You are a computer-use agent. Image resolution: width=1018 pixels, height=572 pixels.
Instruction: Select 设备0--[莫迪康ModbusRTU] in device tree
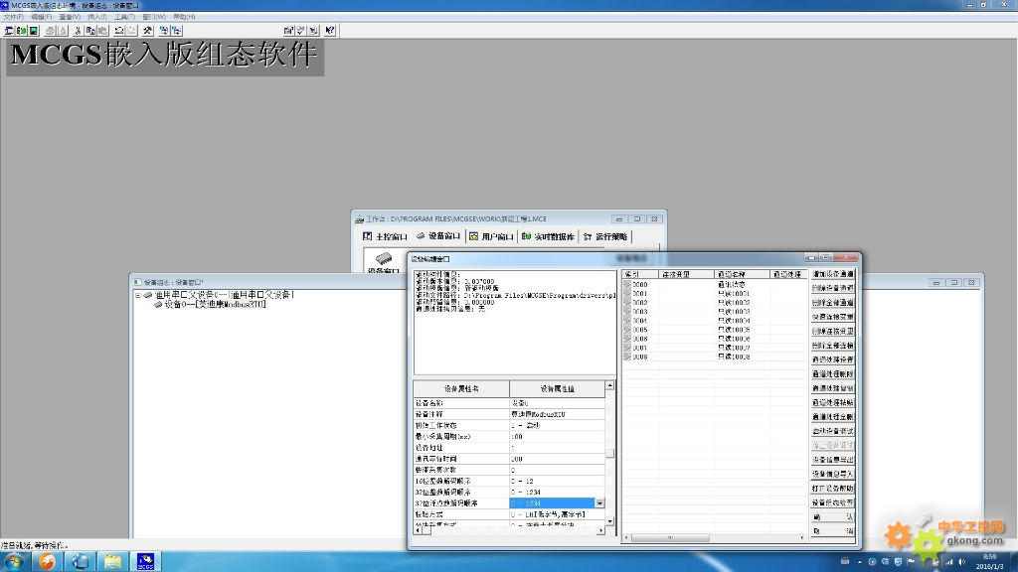pyautogui.click(x=215, y=304)
